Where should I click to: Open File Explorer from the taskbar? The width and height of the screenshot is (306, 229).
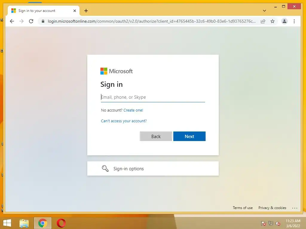tap(24, 223)
